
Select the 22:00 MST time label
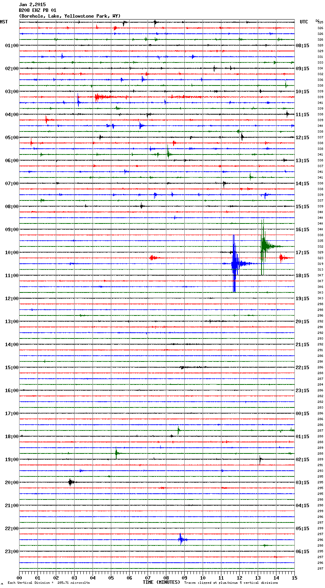point(12,529)
